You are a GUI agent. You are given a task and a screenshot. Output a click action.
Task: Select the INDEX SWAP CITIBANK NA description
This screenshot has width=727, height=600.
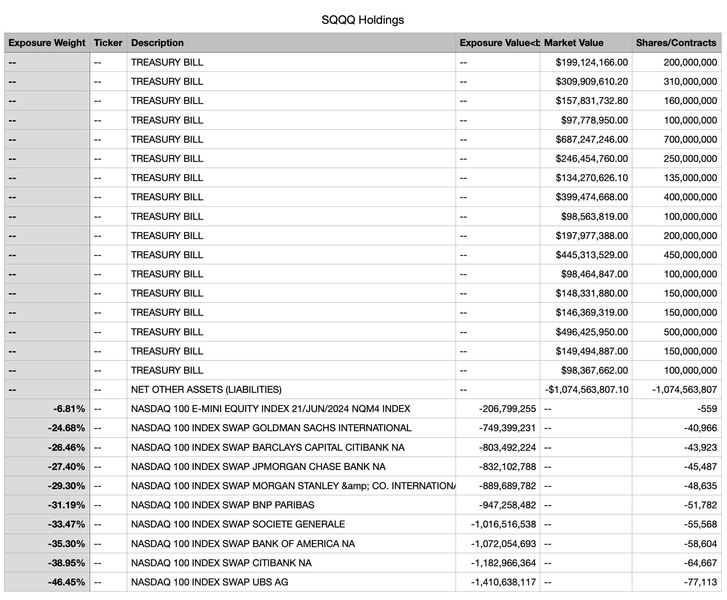291,563
